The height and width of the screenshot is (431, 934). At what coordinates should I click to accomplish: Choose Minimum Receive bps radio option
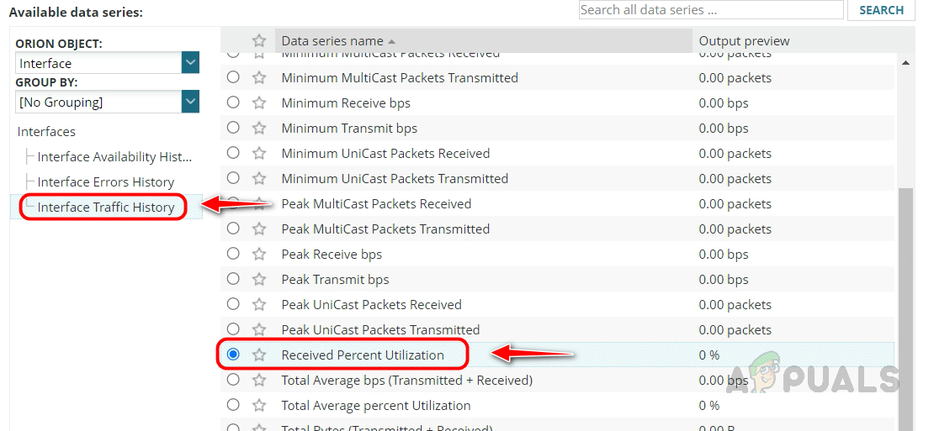tap(233, 102)
